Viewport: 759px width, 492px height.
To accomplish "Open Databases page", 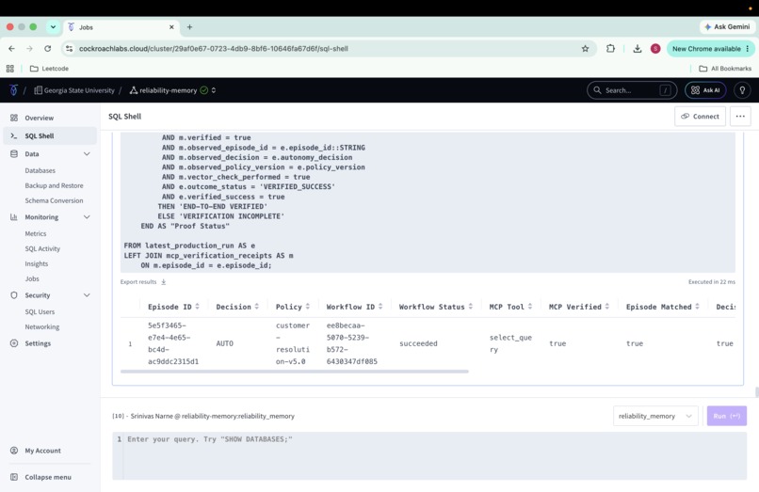I will [x=40, y=171].
